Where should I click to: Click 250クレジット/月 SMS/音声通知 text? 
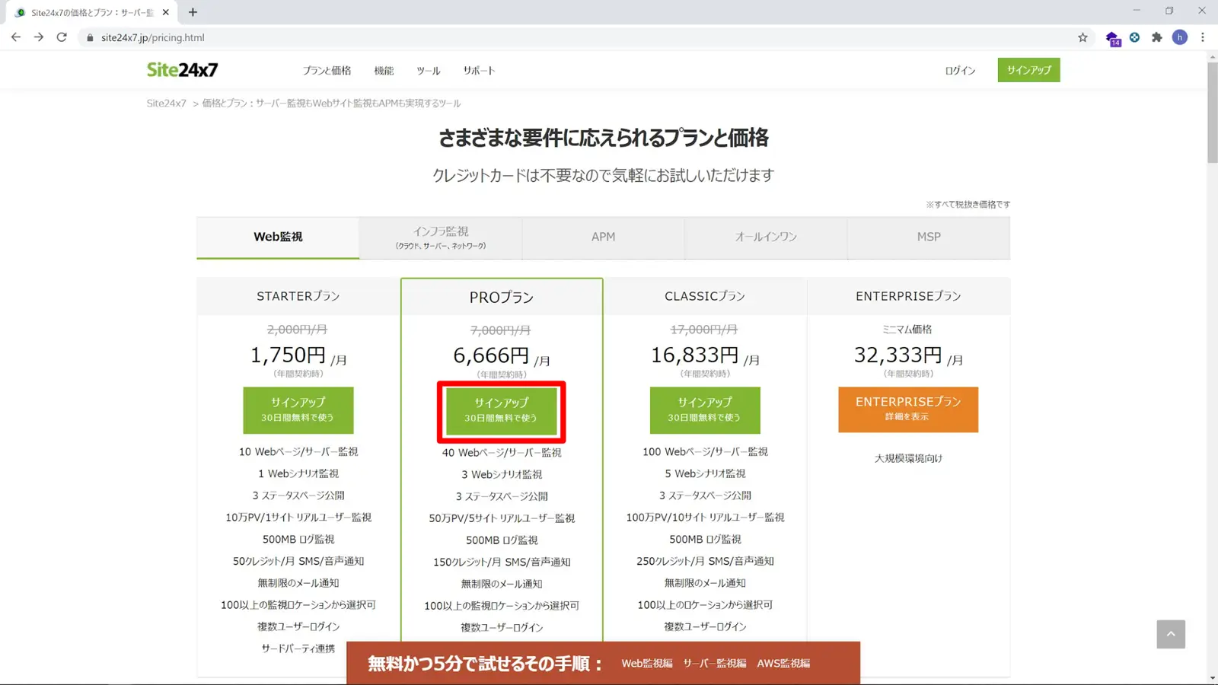705,561
